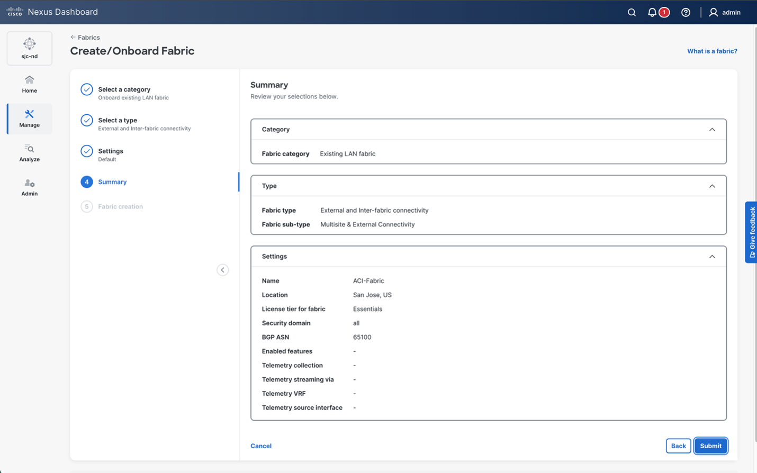Screen dimensions: 757x473
Task: Click the Onboard existing LAN fabric subtitle
Action: pos(133,98)
